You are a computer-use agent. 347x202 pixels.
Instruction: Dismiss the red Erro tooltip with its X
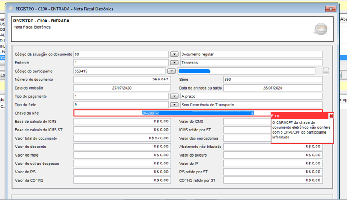[331, 116]
